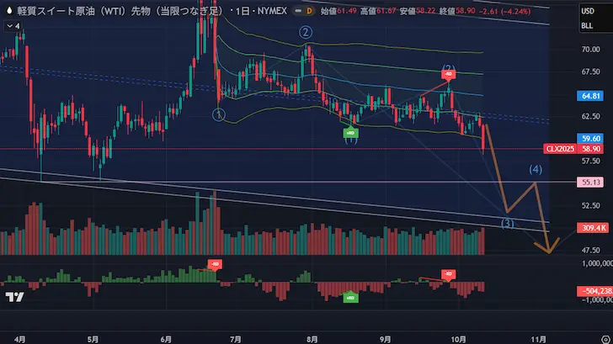Click the 47.50 price axis label

tap(591, 251)
